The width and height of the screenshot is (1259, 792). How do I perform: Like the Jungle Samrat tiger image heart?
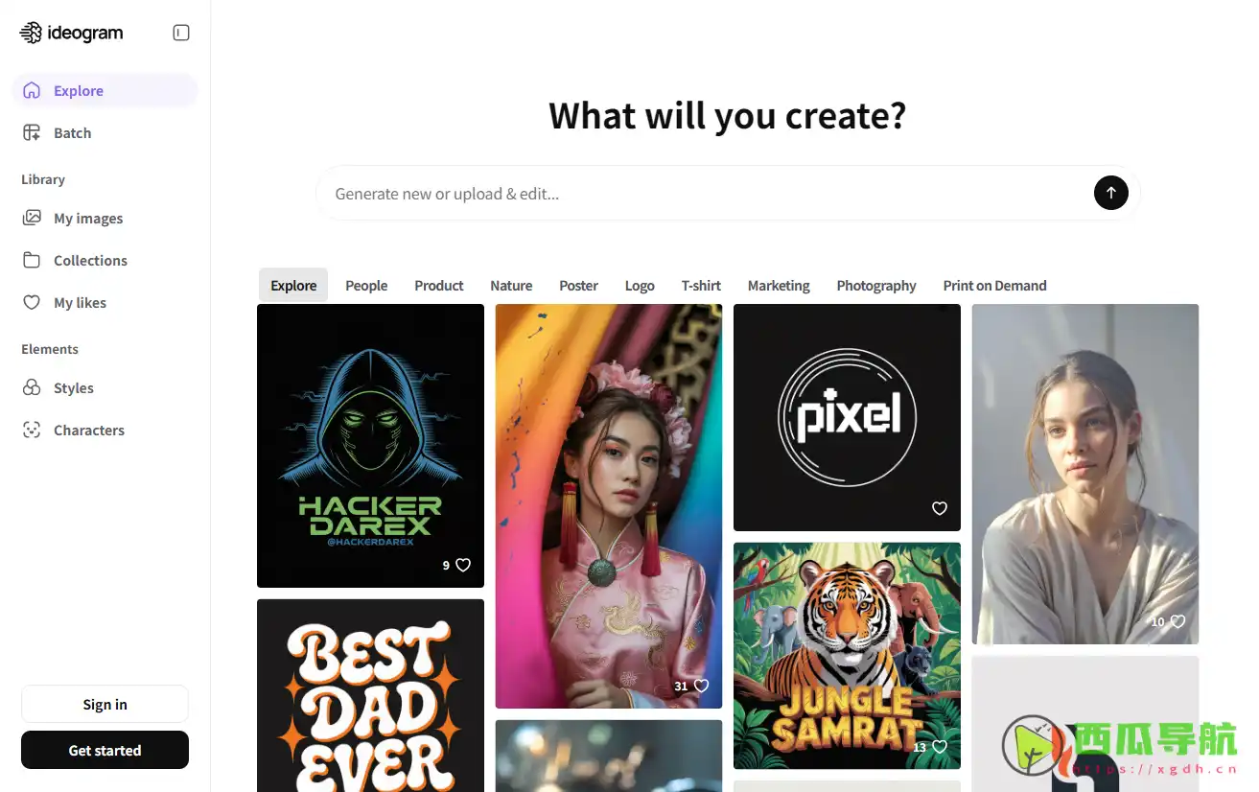[x=940, y=746]
